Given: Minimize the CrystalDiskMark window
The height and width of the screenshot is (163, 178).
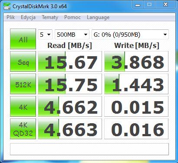Looking at the screenshot, I should (138, 5).
